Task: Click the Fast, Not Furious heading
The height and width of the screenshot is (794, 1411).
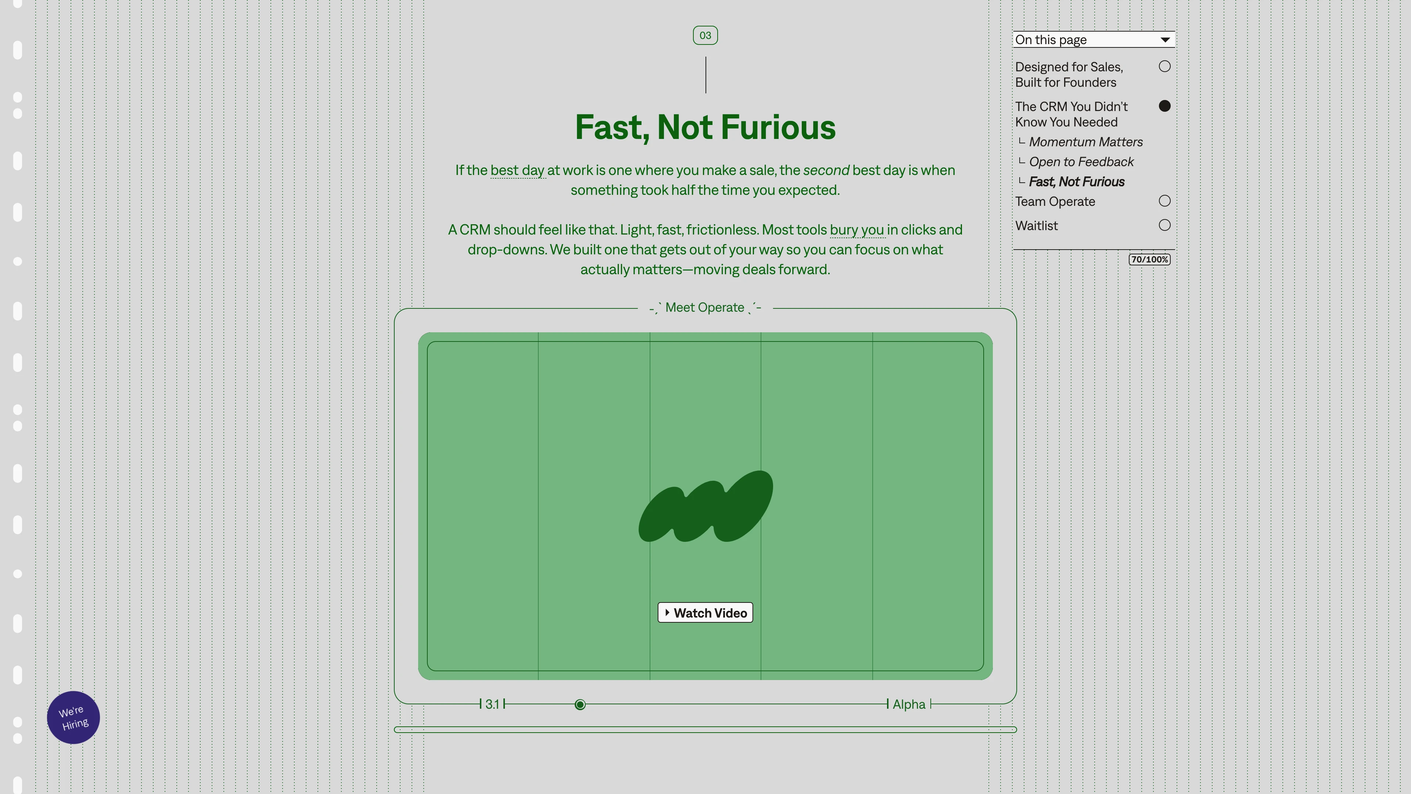Action: pos(705,127)
